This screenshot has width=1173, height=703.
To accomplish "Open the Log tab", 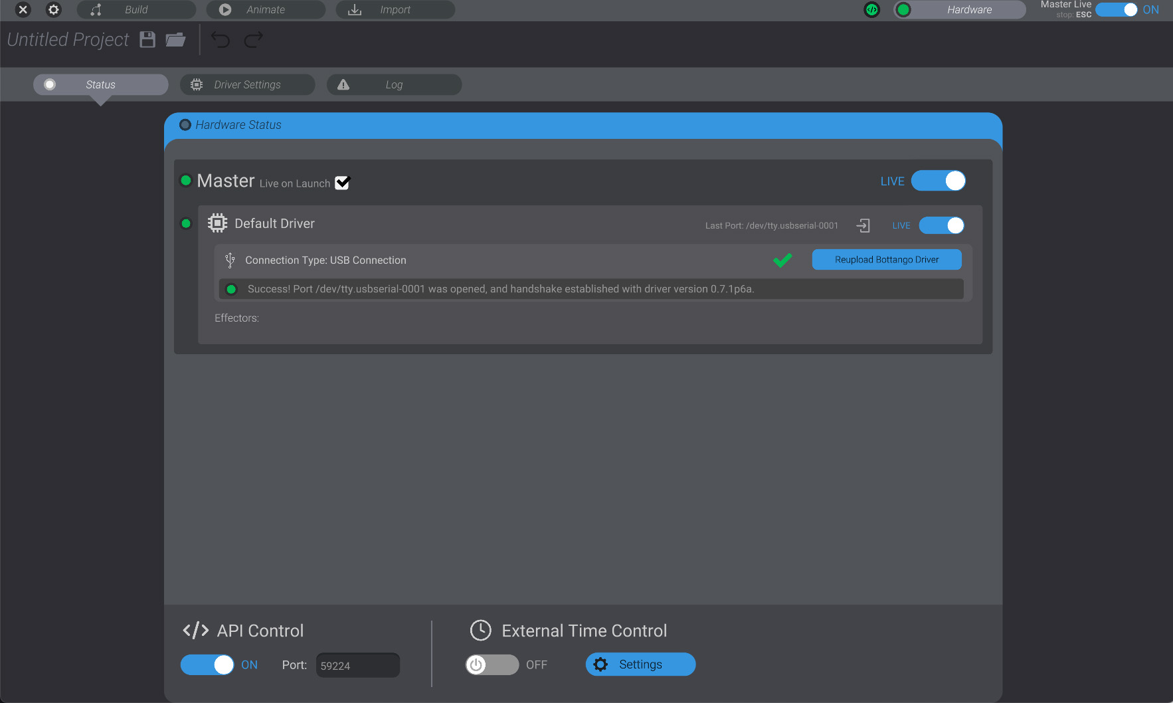I will pyautogui.click(x=394, y=84).
